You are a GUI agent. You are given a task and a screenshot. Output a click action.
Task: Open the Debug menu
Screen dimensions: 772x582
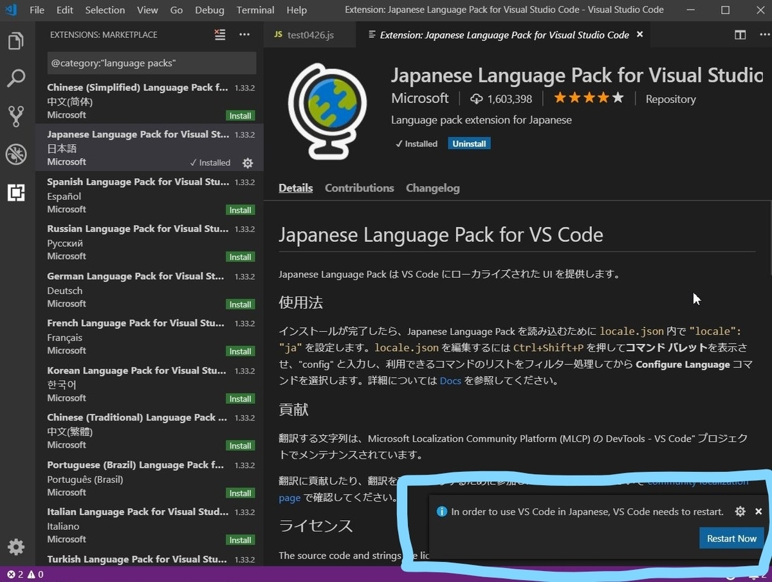pos(209,10)
